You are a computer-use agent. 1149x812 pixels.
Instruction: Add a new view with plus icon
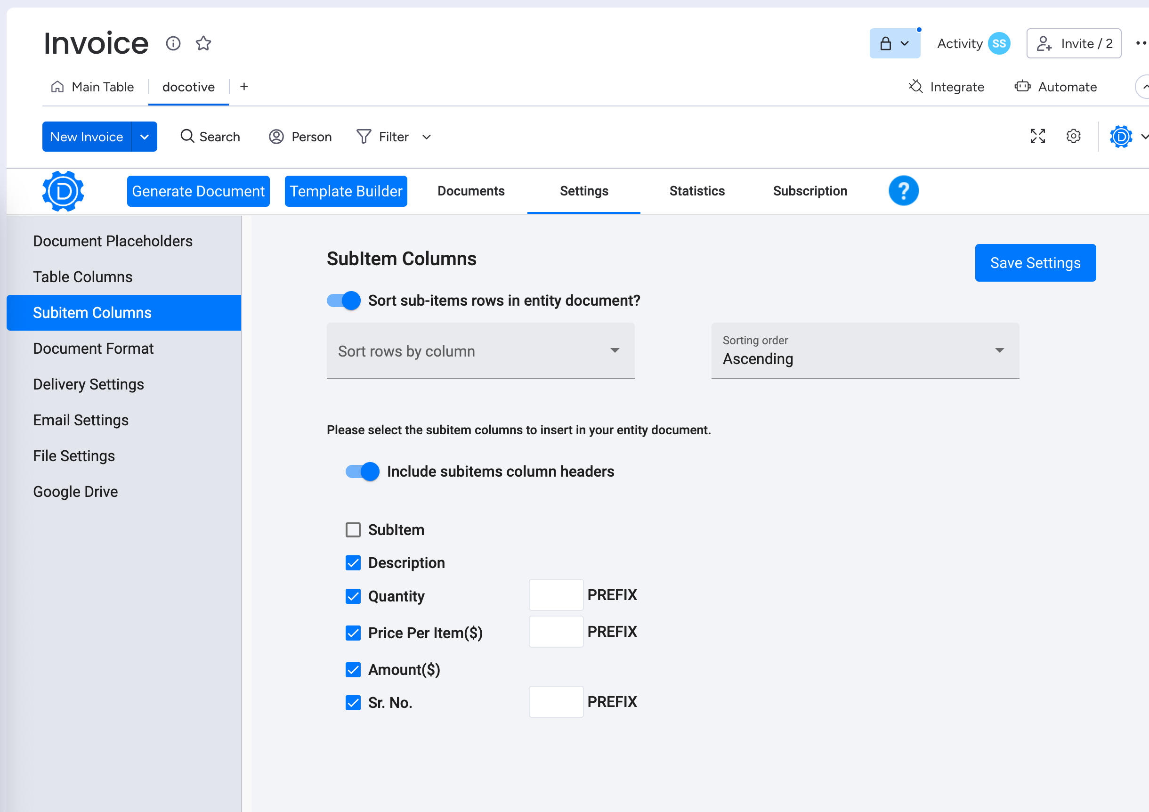point(244,87)
